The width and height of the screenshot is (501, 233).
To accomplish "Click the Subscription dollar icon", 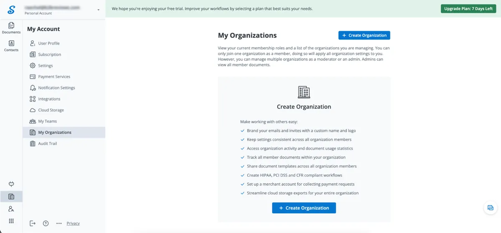I will (33, 55).
